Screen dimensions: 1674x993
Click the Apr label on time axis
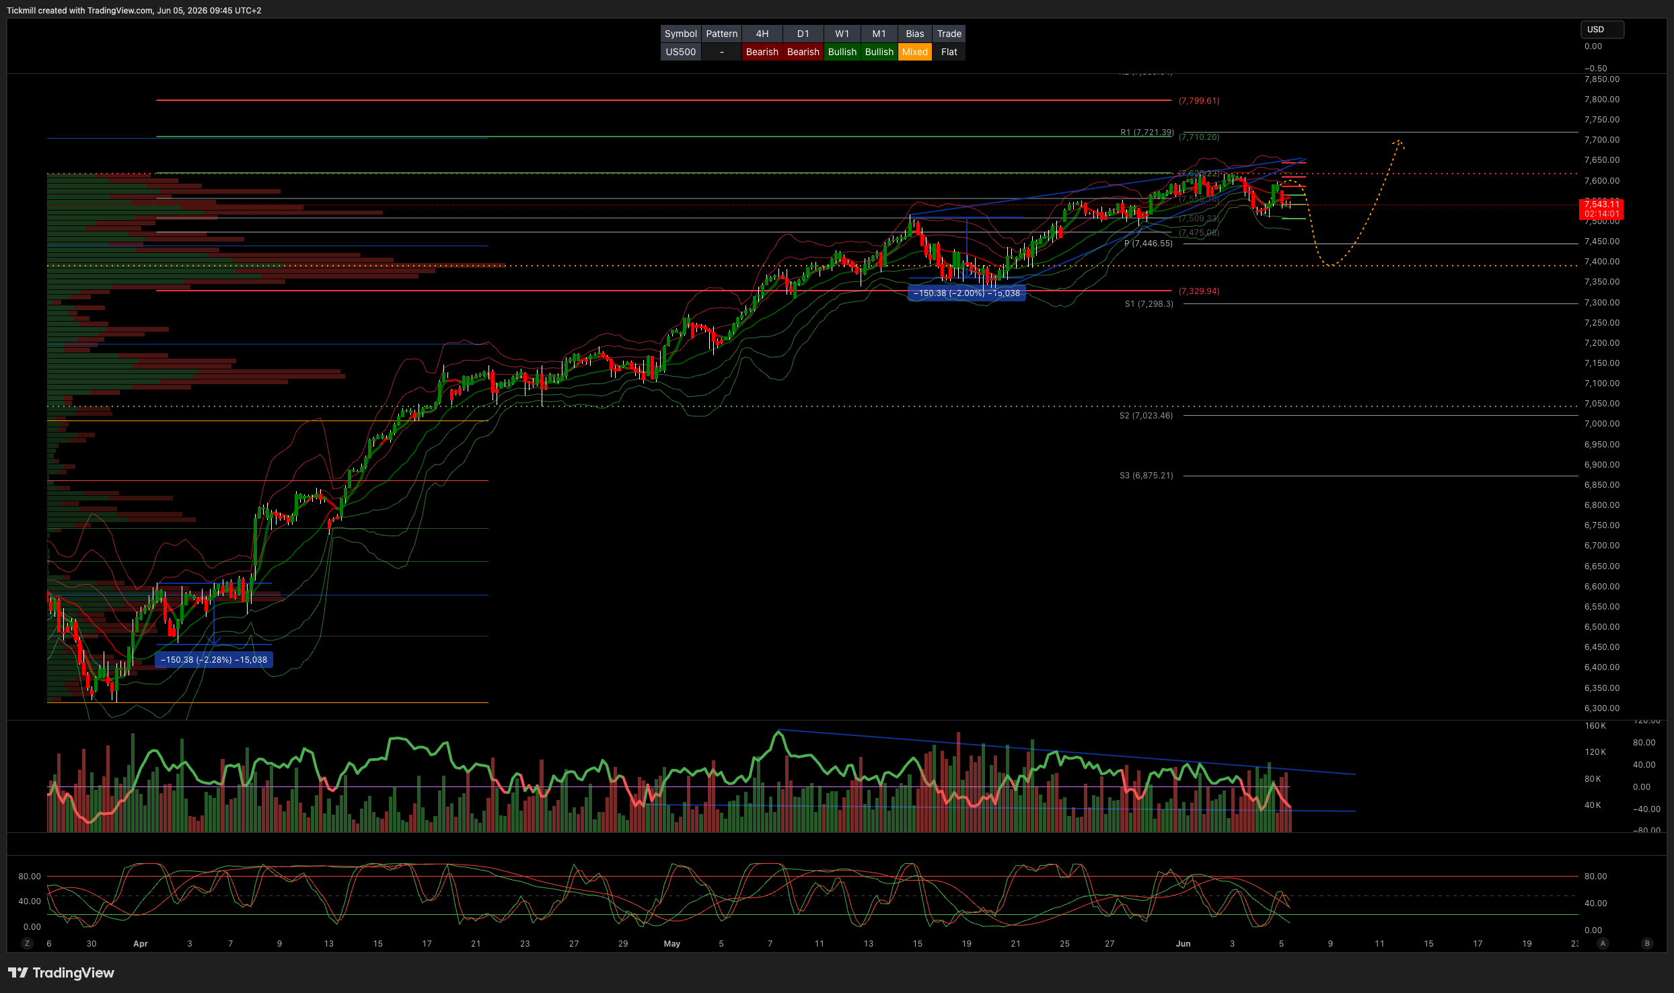140,944
